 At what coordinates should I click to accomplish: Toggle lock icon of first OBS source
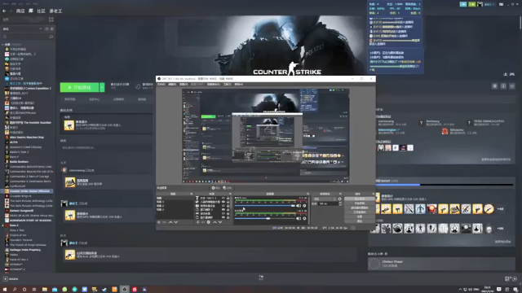(228, 198)
